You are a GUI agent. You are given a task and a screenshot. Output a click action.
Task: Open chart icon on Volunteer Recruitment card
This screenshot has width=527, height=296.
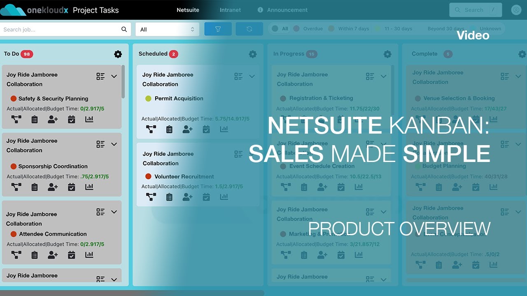coord(224,197)
